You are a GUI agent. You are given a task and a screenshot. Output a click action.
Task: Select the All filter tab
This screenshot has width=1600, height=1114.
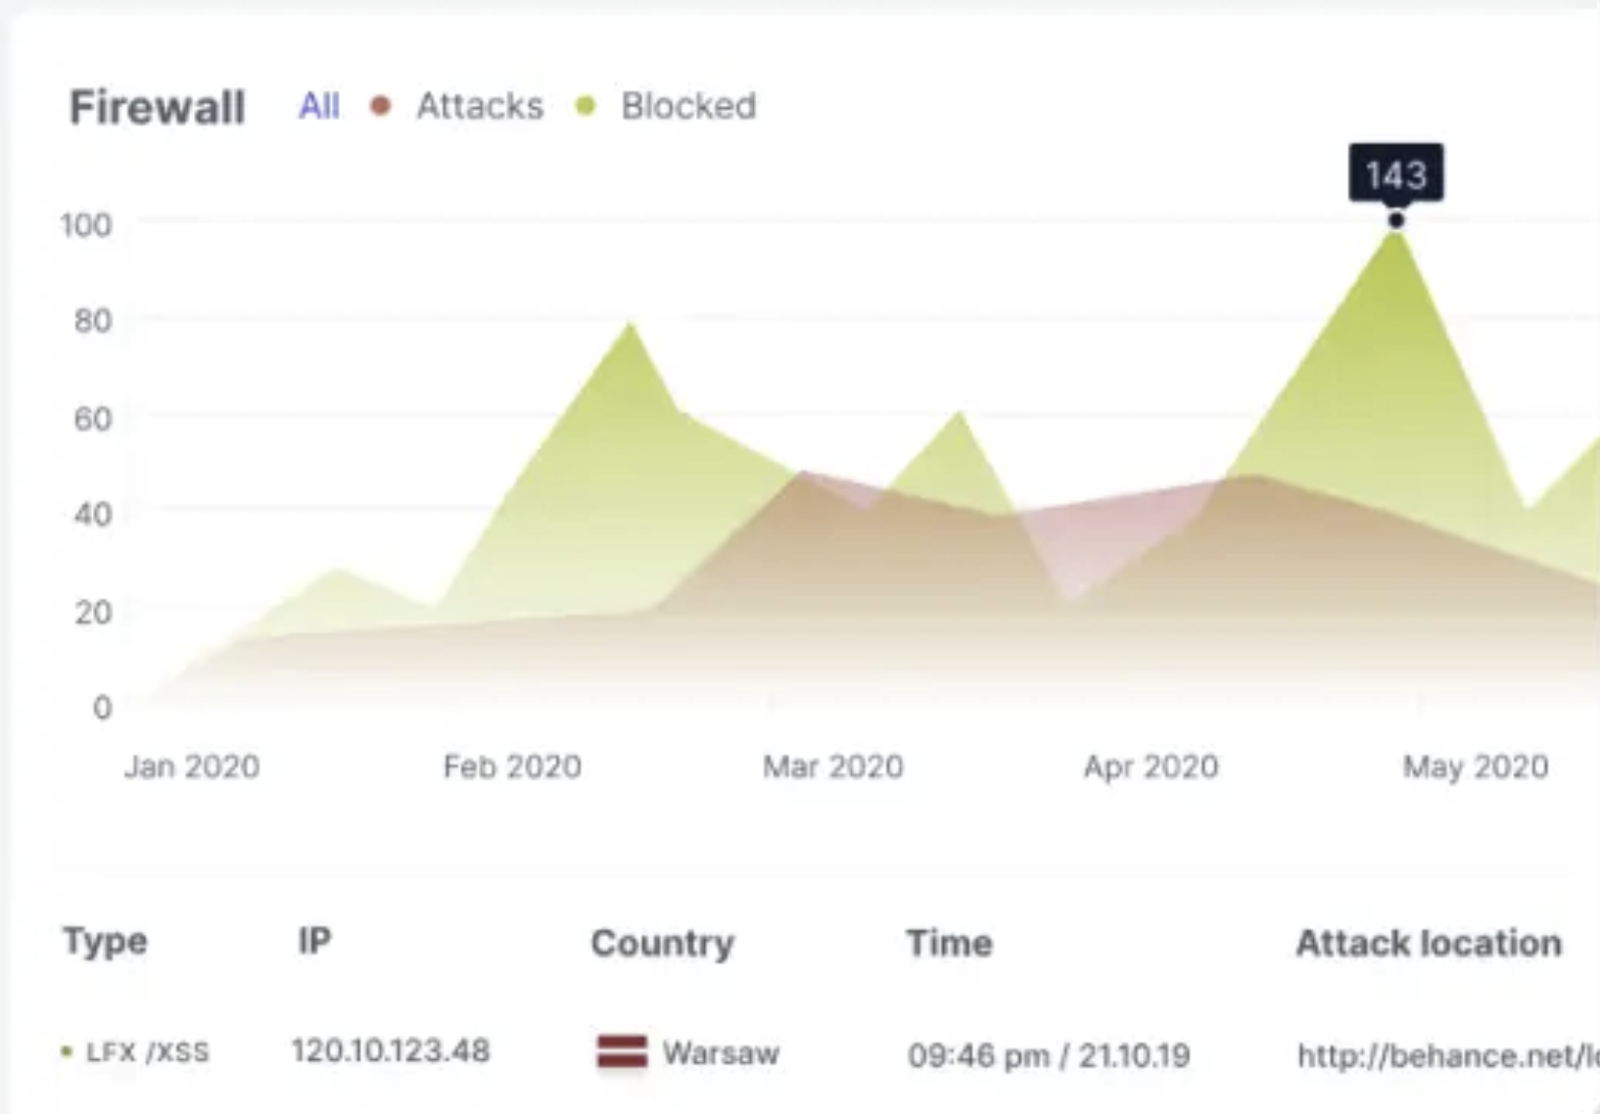click(318, 106)
